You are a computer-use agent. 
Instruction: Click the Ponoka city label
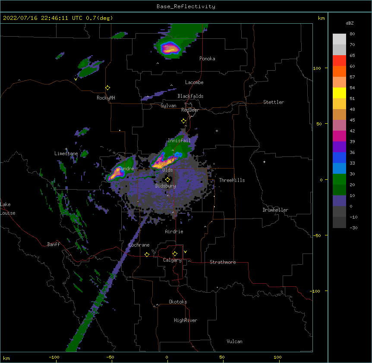207,59
